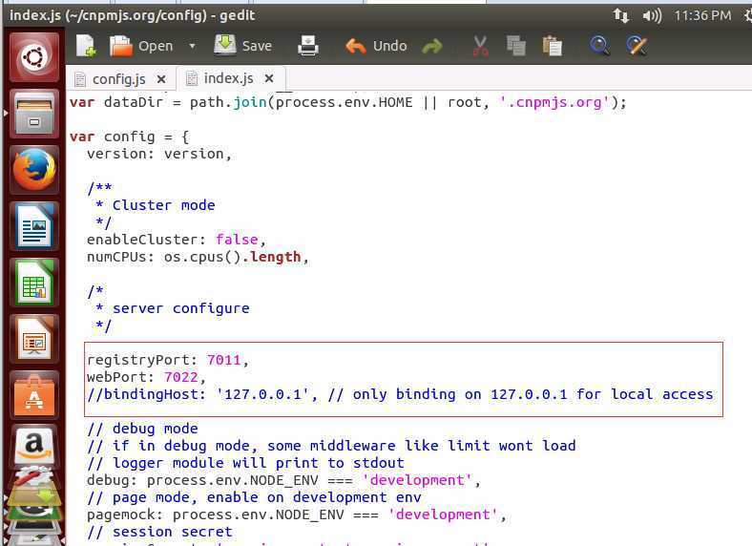Switch to the config.js tab
Image resolution: width=752 pixels, height=546 pixels.
(x=118, y=79)
